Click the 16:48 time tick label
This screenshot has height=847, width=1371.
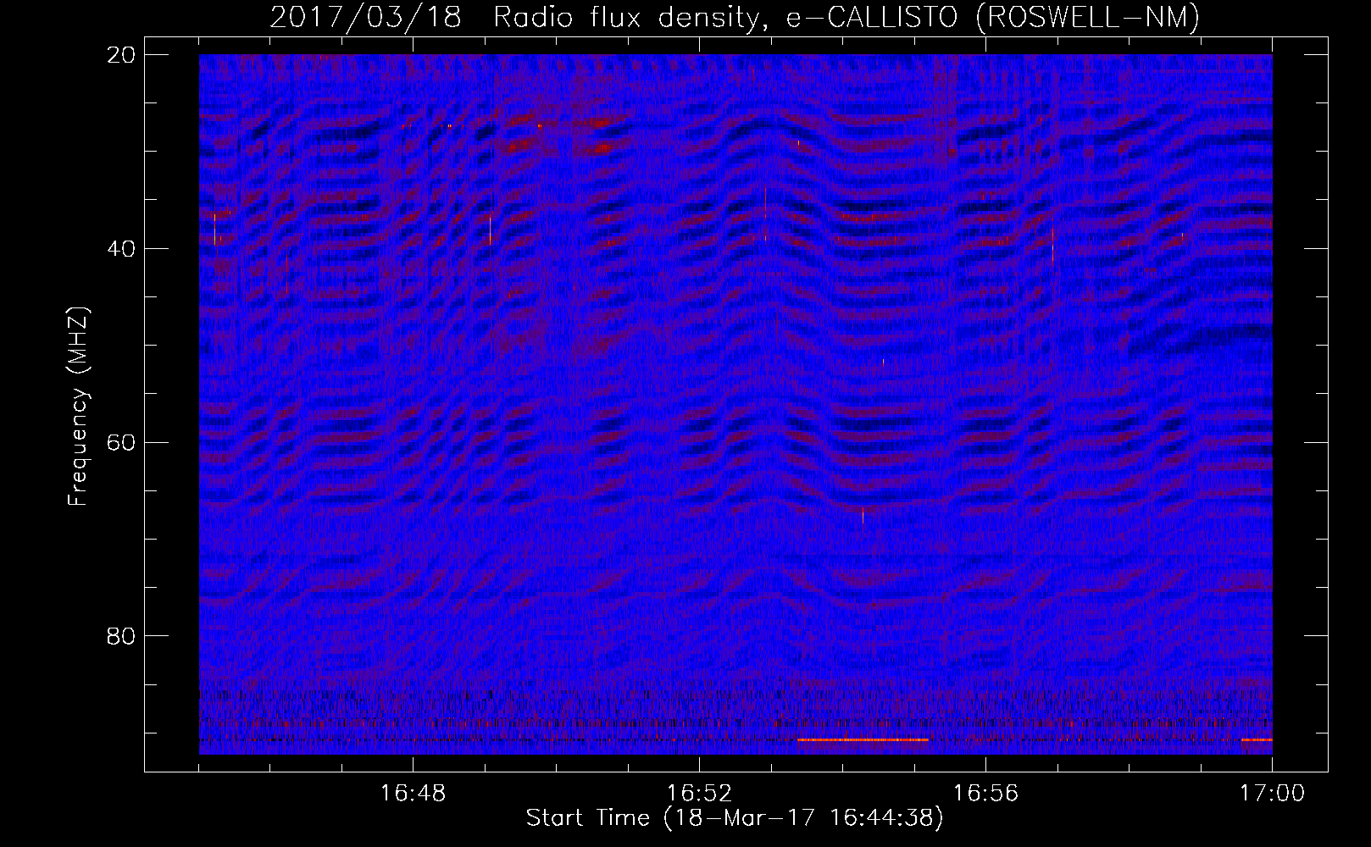414,794
